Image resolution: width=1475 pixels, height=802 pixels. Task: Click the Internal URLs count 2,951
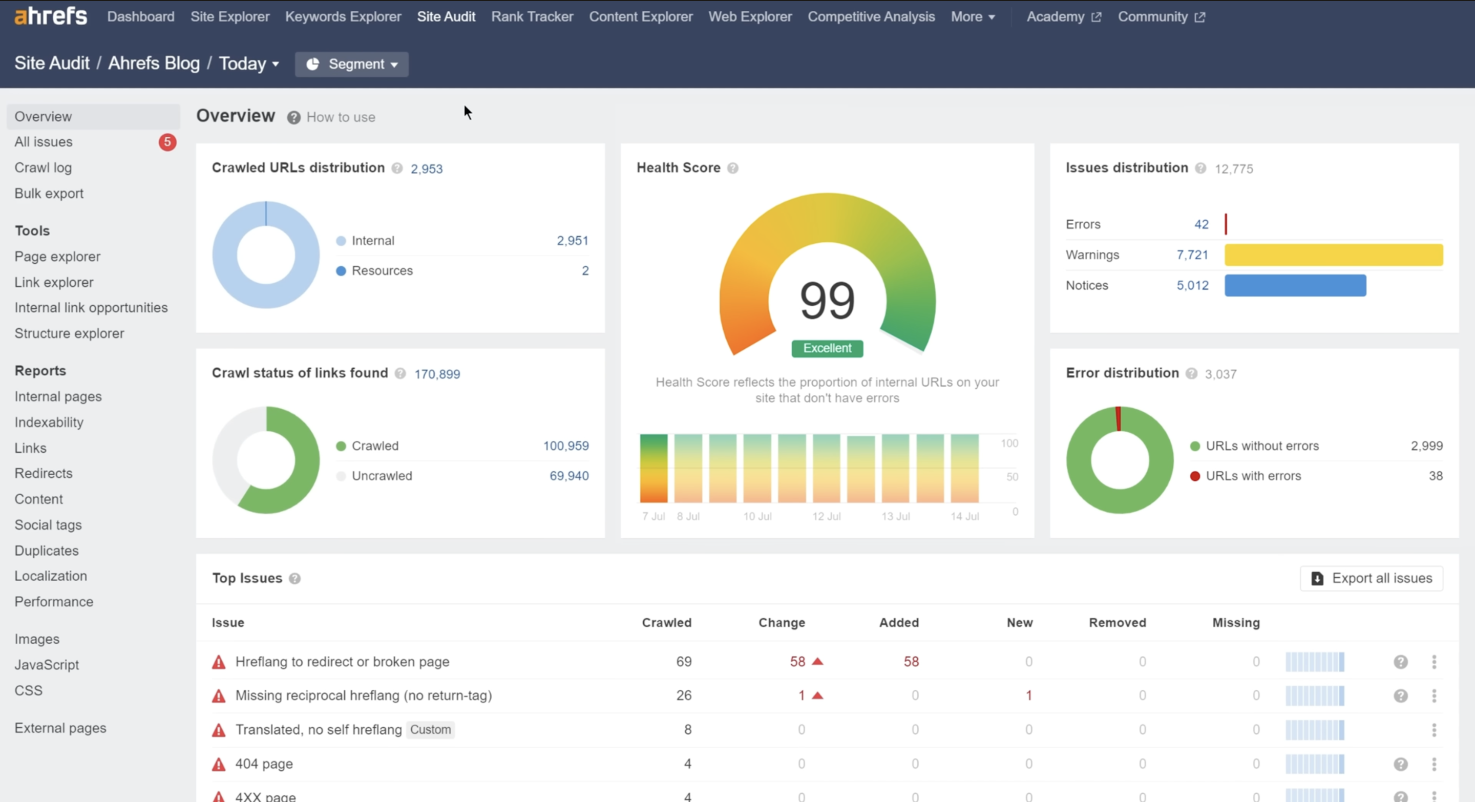tap(572, 240)
